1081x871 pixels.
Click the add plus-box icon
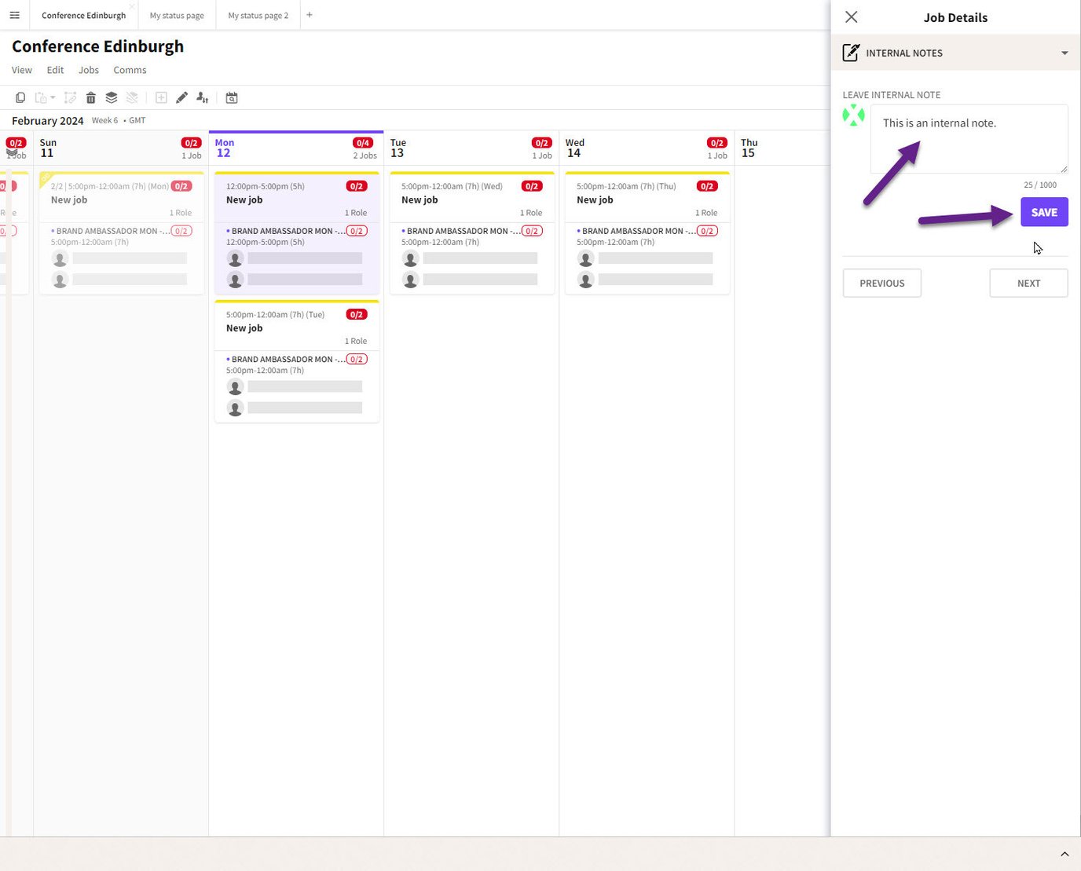pos(161,97)
